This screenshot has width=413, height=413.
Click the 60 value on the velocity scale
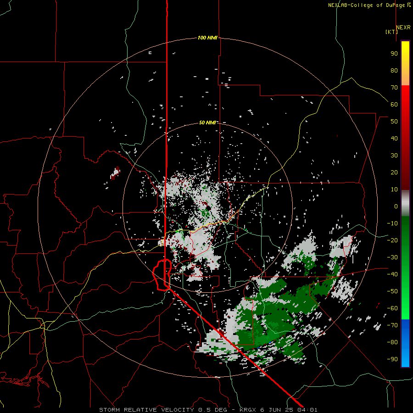pyautogui.click(x=394, y=104)
